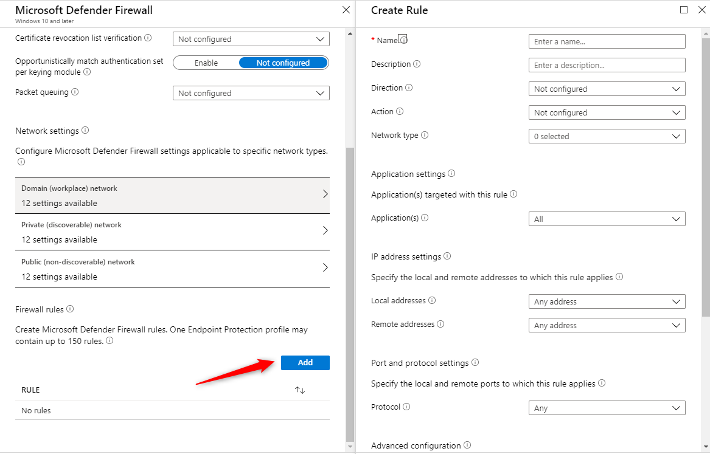Click the Add button for firewall rules
This screenshot has width=710, height=454.
[x=305, y=363]
